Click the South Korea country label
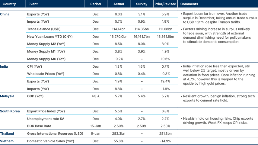Viewport: 258px width, 145px height. (x=10, y=111)
